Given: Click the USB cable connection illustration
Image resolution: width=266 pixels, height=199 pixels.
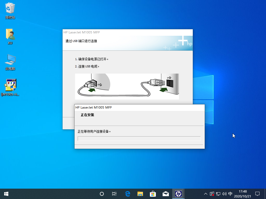Looking at the screenshot, I should [127, 86].
